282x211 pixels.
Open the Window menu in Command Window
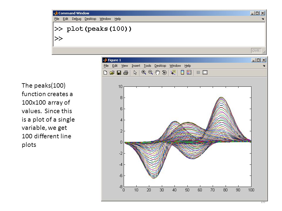105,19
